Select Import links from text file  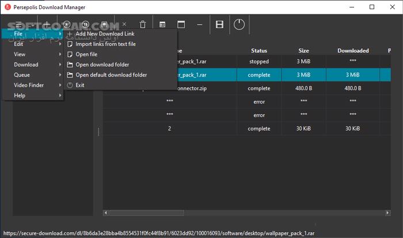[x=105, y=44]
